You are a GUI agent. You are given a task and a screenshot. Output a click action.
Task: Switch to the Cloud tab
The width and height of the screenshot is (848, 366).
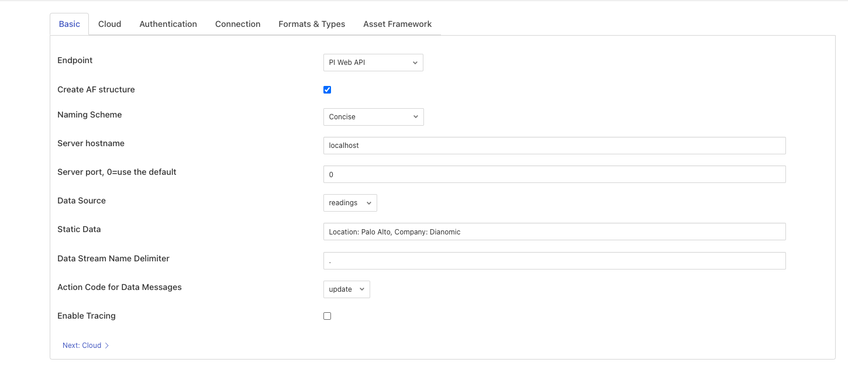pos(109,24)
